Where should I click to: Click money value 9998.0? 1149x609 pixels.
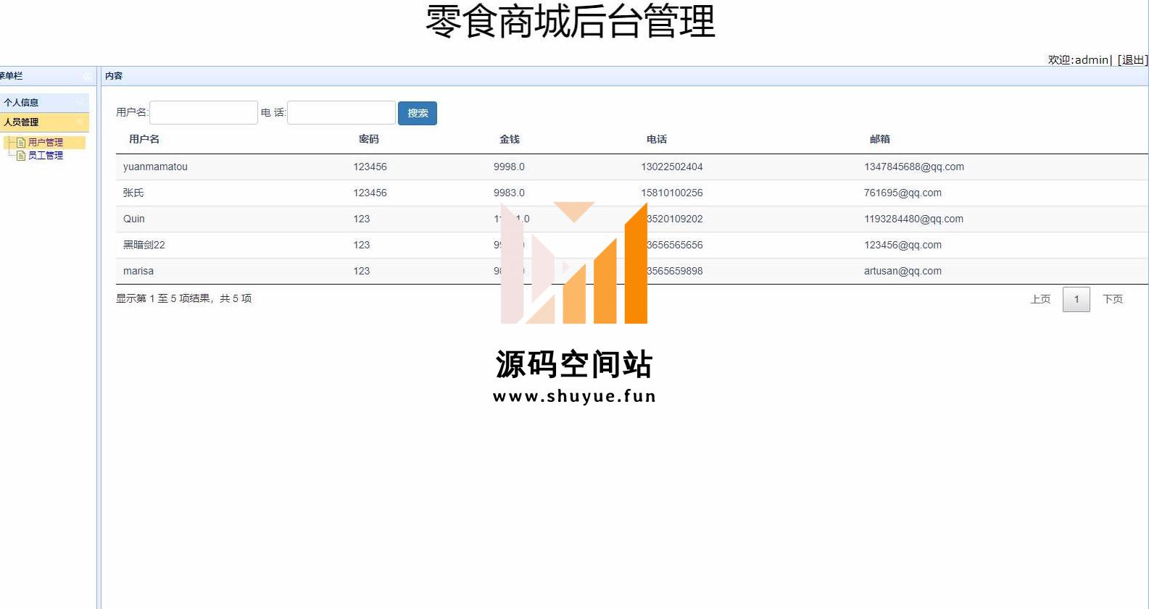coord(509,167)
